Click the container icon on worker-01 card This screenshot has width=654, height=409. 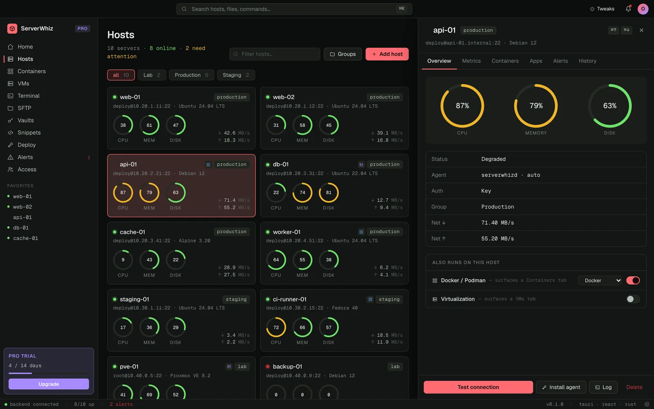click(361, 232)
